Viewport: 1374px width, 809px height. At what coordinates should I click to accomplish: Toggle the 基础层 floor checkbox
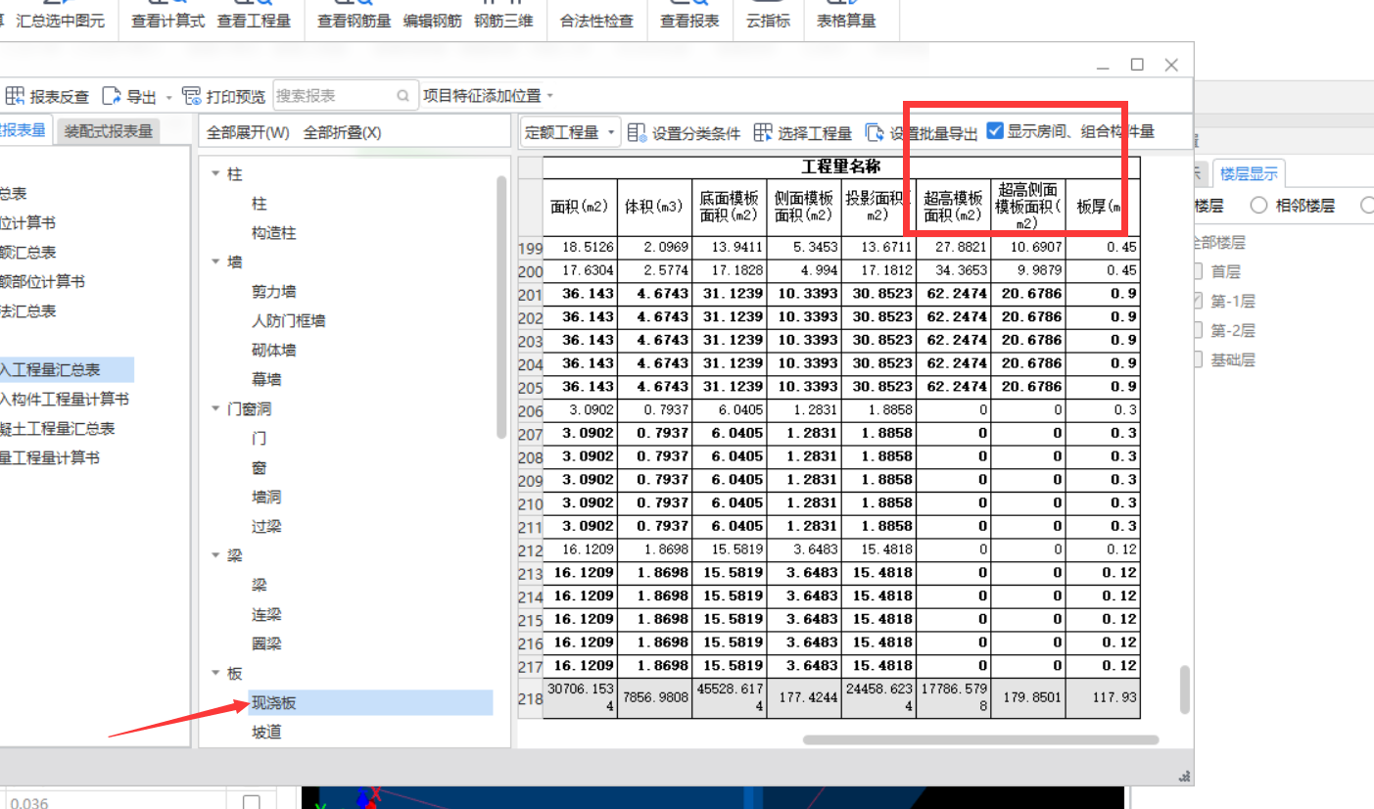1197,360
